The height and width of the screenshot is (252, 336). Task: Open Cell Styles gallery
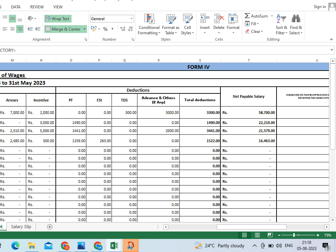tap(187, 24)
